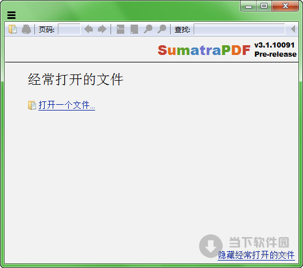Close the SumatraPDF window
This screenshot has width=303, height=268.
tap(285, 6)
